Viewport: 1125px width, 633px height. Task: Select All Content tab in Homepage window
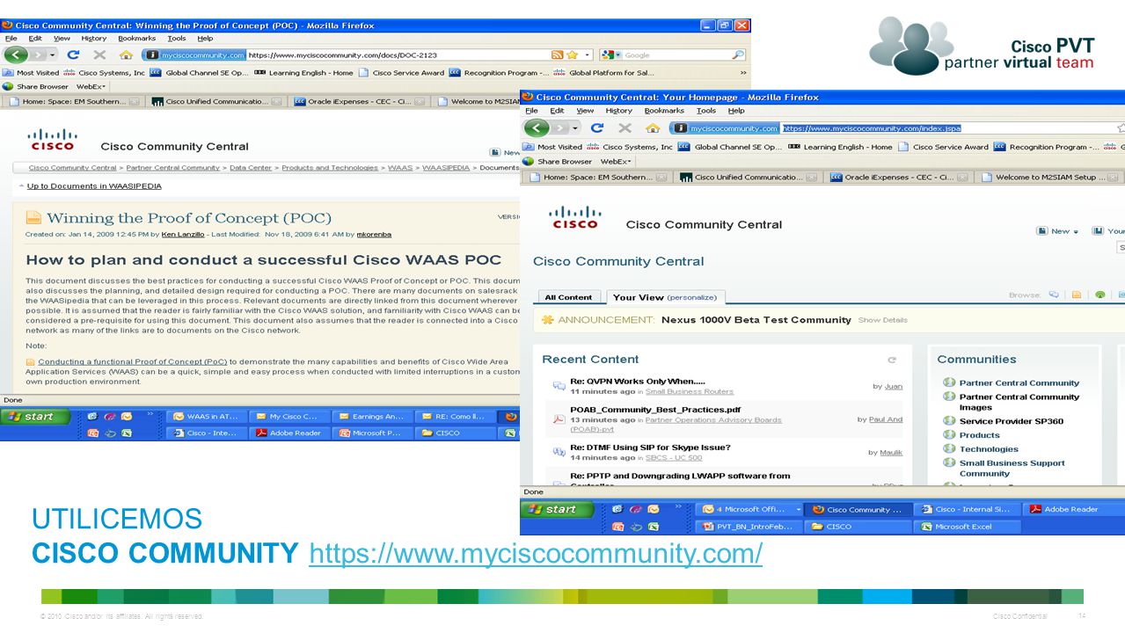[x=568, y=297]
